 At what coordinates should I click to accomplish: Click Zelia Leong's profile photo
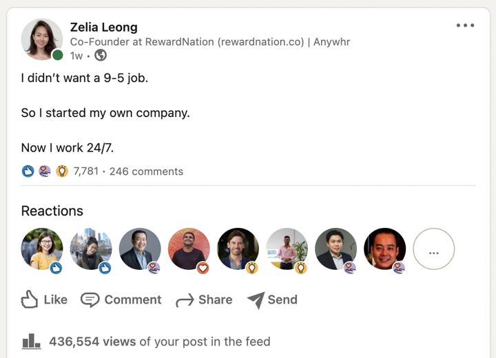click(42, 39)
